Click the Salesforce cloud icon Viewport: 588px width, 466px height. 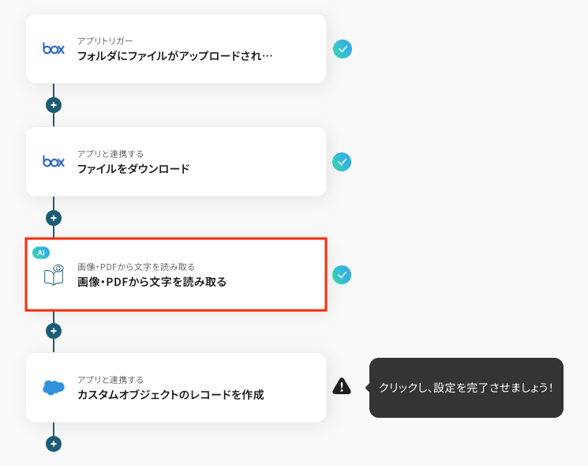coord(54,388)
